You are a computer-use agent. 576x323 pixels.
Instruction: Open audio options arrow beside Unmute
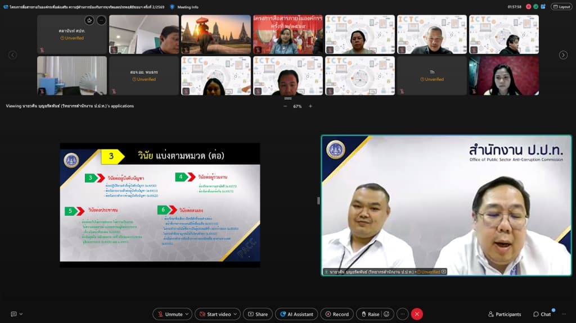187,314
